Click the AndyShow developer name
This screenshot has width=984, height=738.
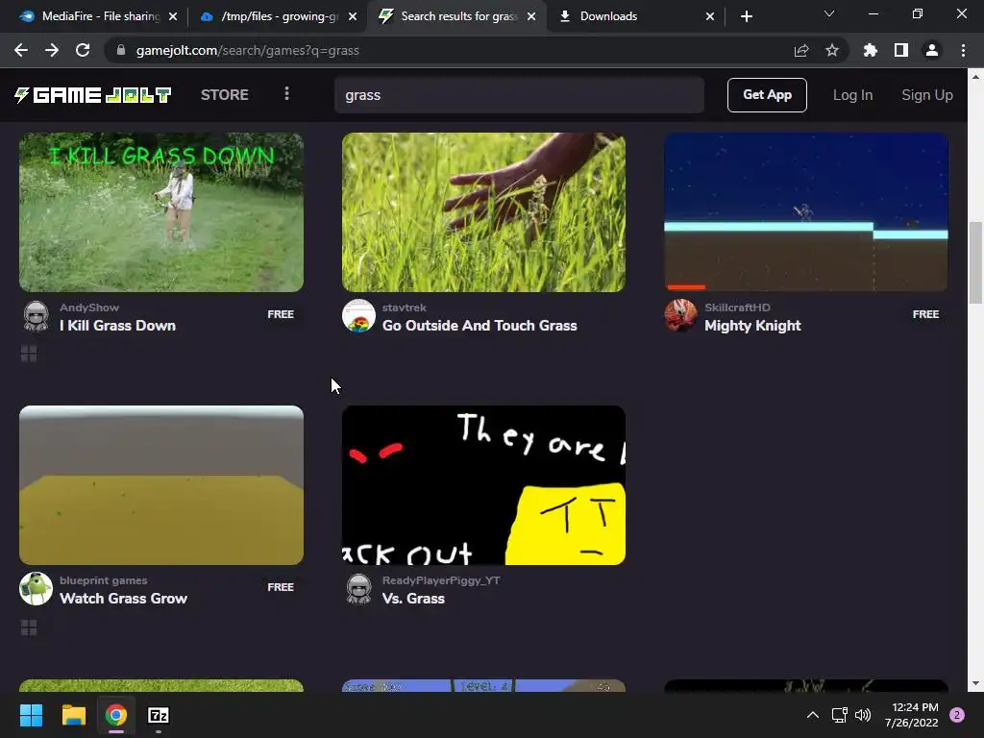(89, 307)
